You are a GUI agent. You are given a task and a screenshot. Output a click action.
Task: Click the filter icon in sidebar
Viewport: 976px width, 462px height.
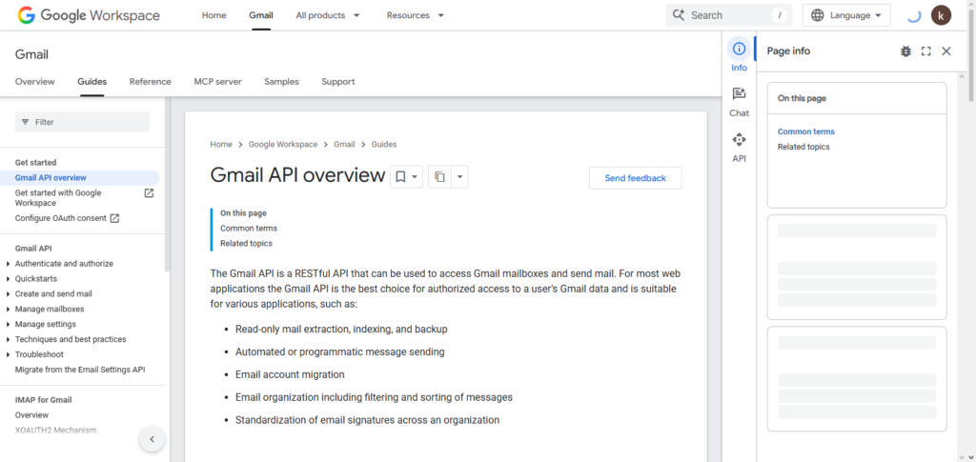click(26, 122)
